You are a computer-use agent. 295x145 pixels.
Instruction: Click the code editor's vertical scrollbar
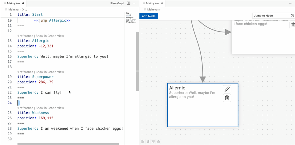coord(137,61)
